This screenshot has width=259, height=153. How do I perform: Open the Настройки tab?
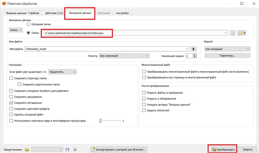pyautogui.click(x=122, y=13)
